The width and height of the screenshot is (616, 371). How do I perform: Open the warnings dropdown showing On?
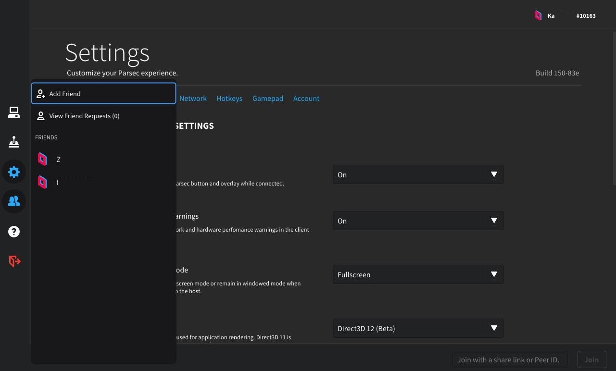tap(418, 221)
